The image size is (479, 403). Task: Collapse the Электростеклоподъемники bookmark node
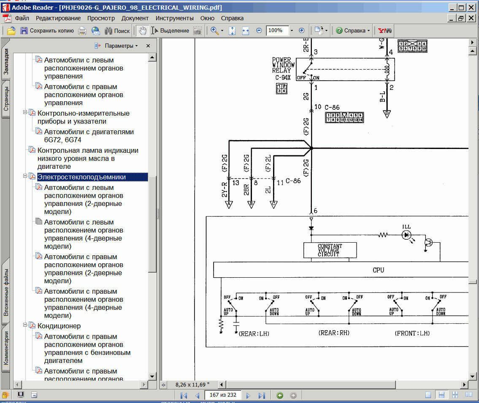[25, 176]
